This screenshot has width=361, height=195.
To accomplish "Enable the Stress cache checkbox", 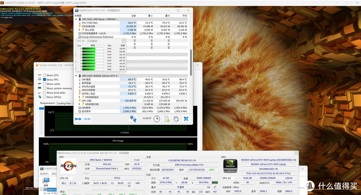I will click(44, 84).
